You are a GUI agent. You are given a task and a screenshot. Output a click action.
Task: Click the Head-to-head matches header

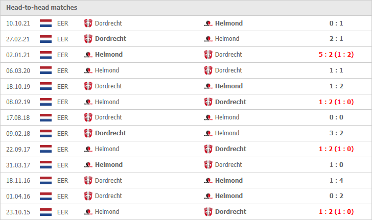point(42,8)
